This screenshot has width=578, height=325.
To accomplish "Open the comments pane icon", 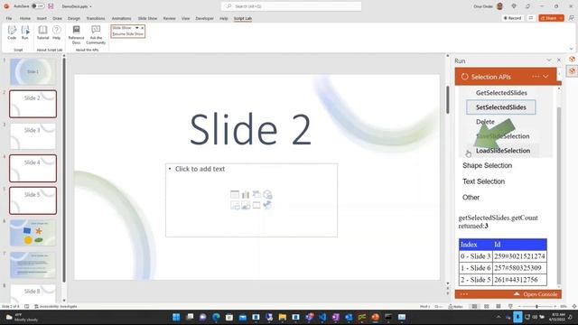I will [531, 18].
